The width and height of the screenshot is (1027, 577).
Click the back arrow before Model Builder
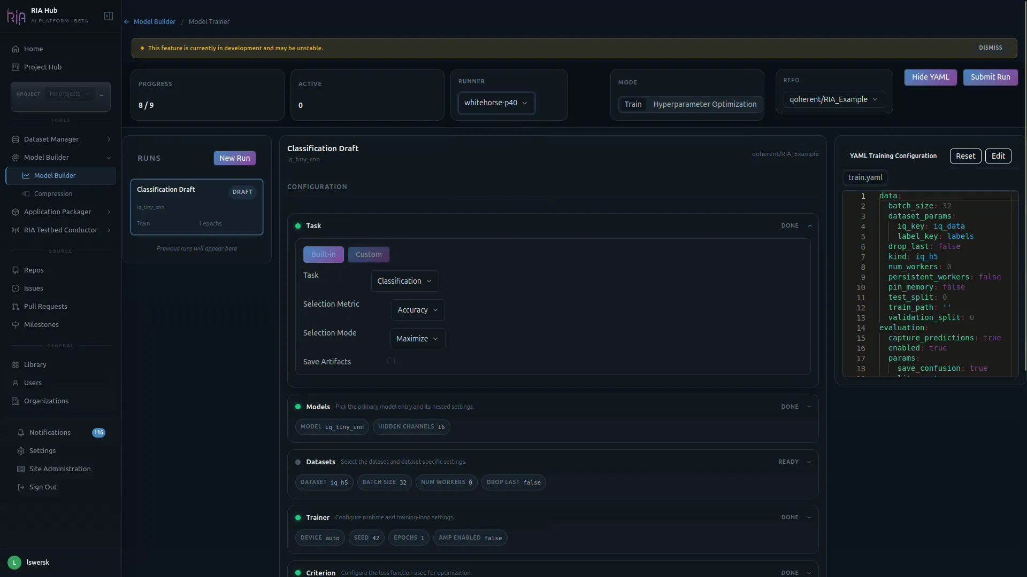click(x=127, y=22)
